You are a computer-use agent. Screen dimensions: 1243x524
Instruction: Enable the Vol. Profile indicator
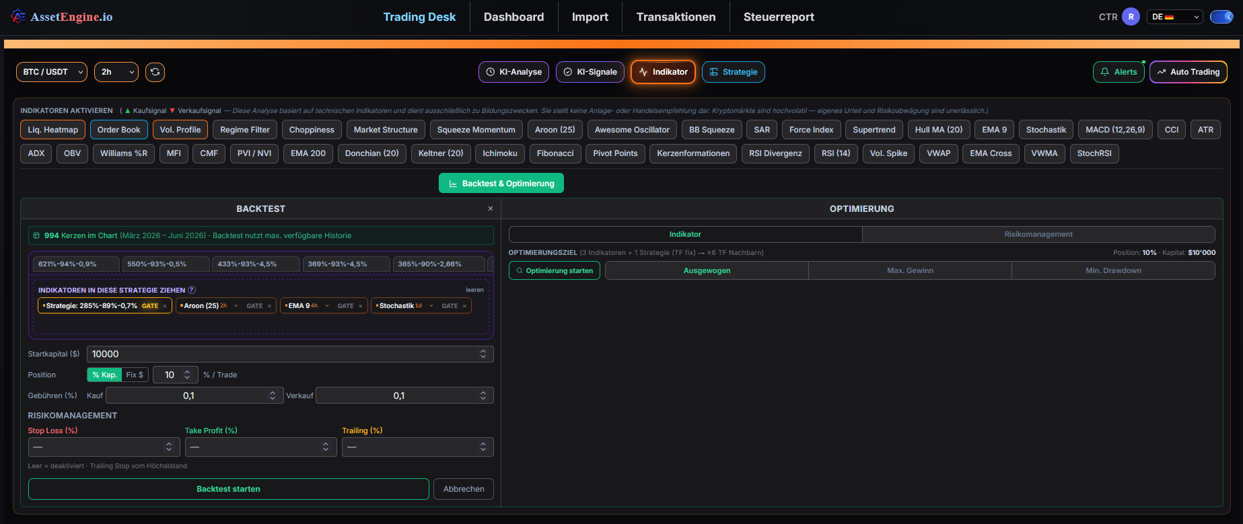coord(180,130)
